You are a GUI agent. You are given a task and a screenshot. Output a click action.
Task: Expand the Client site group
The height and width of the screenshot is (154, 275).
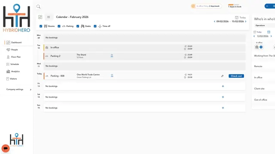point(259,89)
